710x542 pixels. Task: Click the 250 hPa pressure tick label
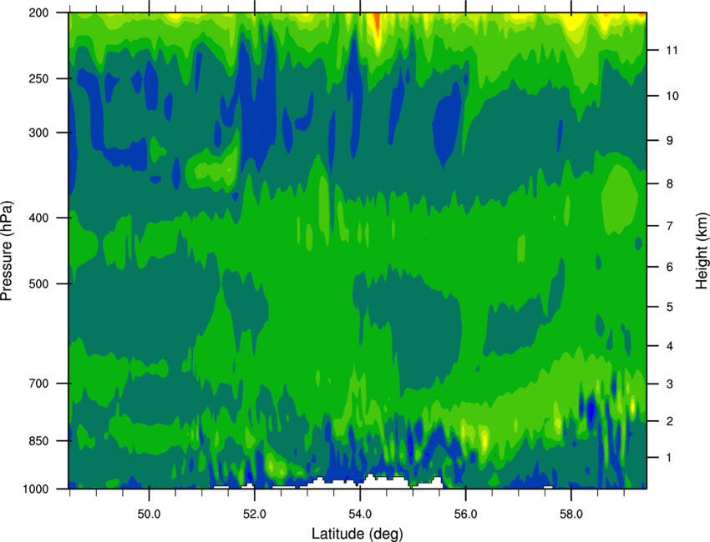click(38, 78)
